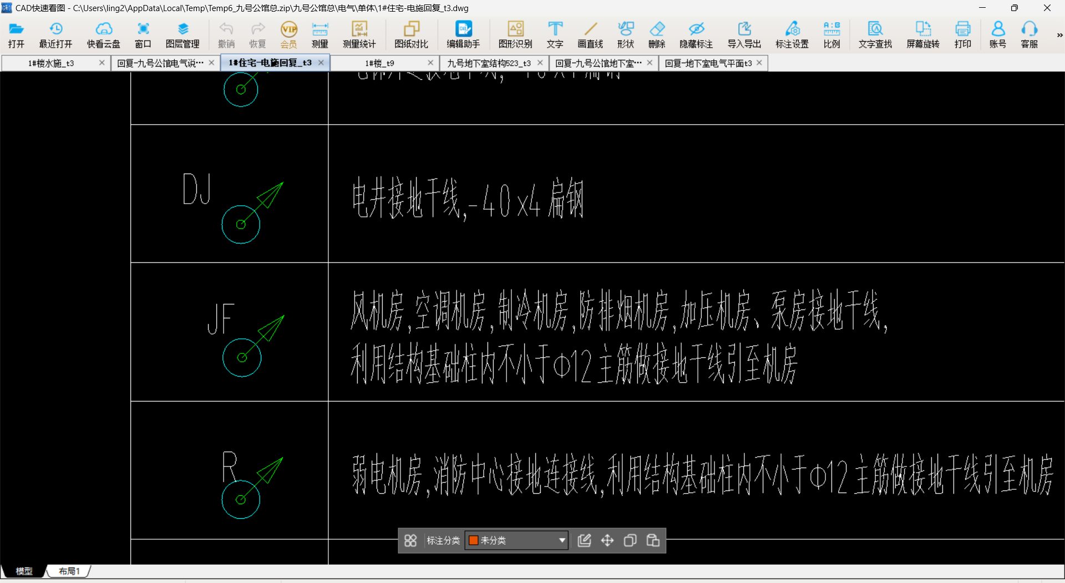Click the paste annotation icon
Viewport: 1065px width, 583px height.
click(x=653, y=540)
